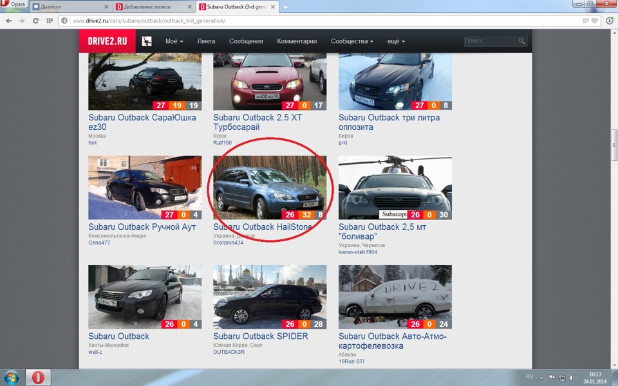This screenshot has height=386, width=618.
Task: Expand the Моё dropdown menu
Action: 174,41
